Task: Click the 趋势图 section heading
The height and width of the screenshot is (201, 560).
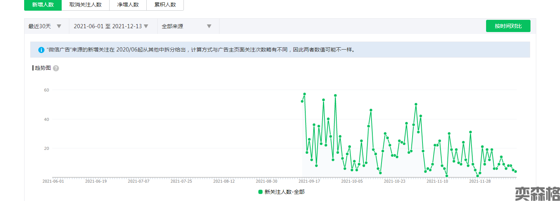Action: tap(43, 68)
